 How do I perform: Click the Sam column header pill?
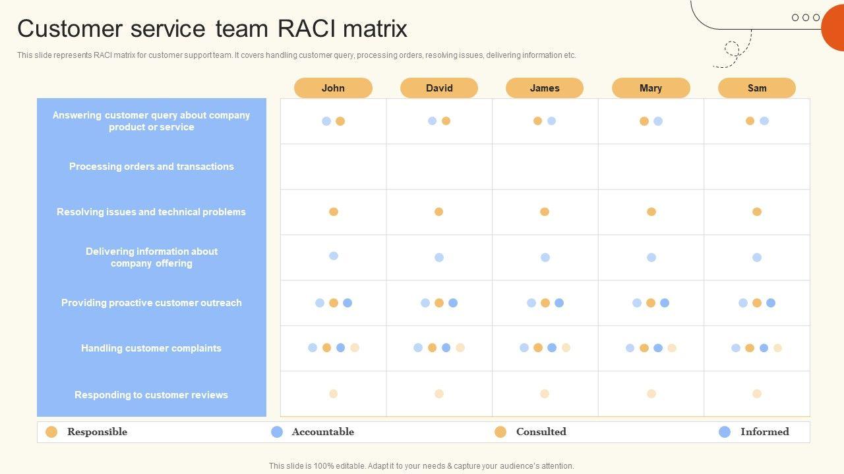(757, 88)
